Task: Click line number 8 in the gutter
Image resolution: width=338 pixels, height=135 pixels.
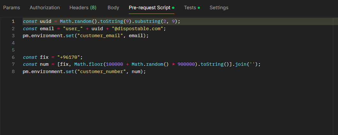Action: tap(13, 71)
